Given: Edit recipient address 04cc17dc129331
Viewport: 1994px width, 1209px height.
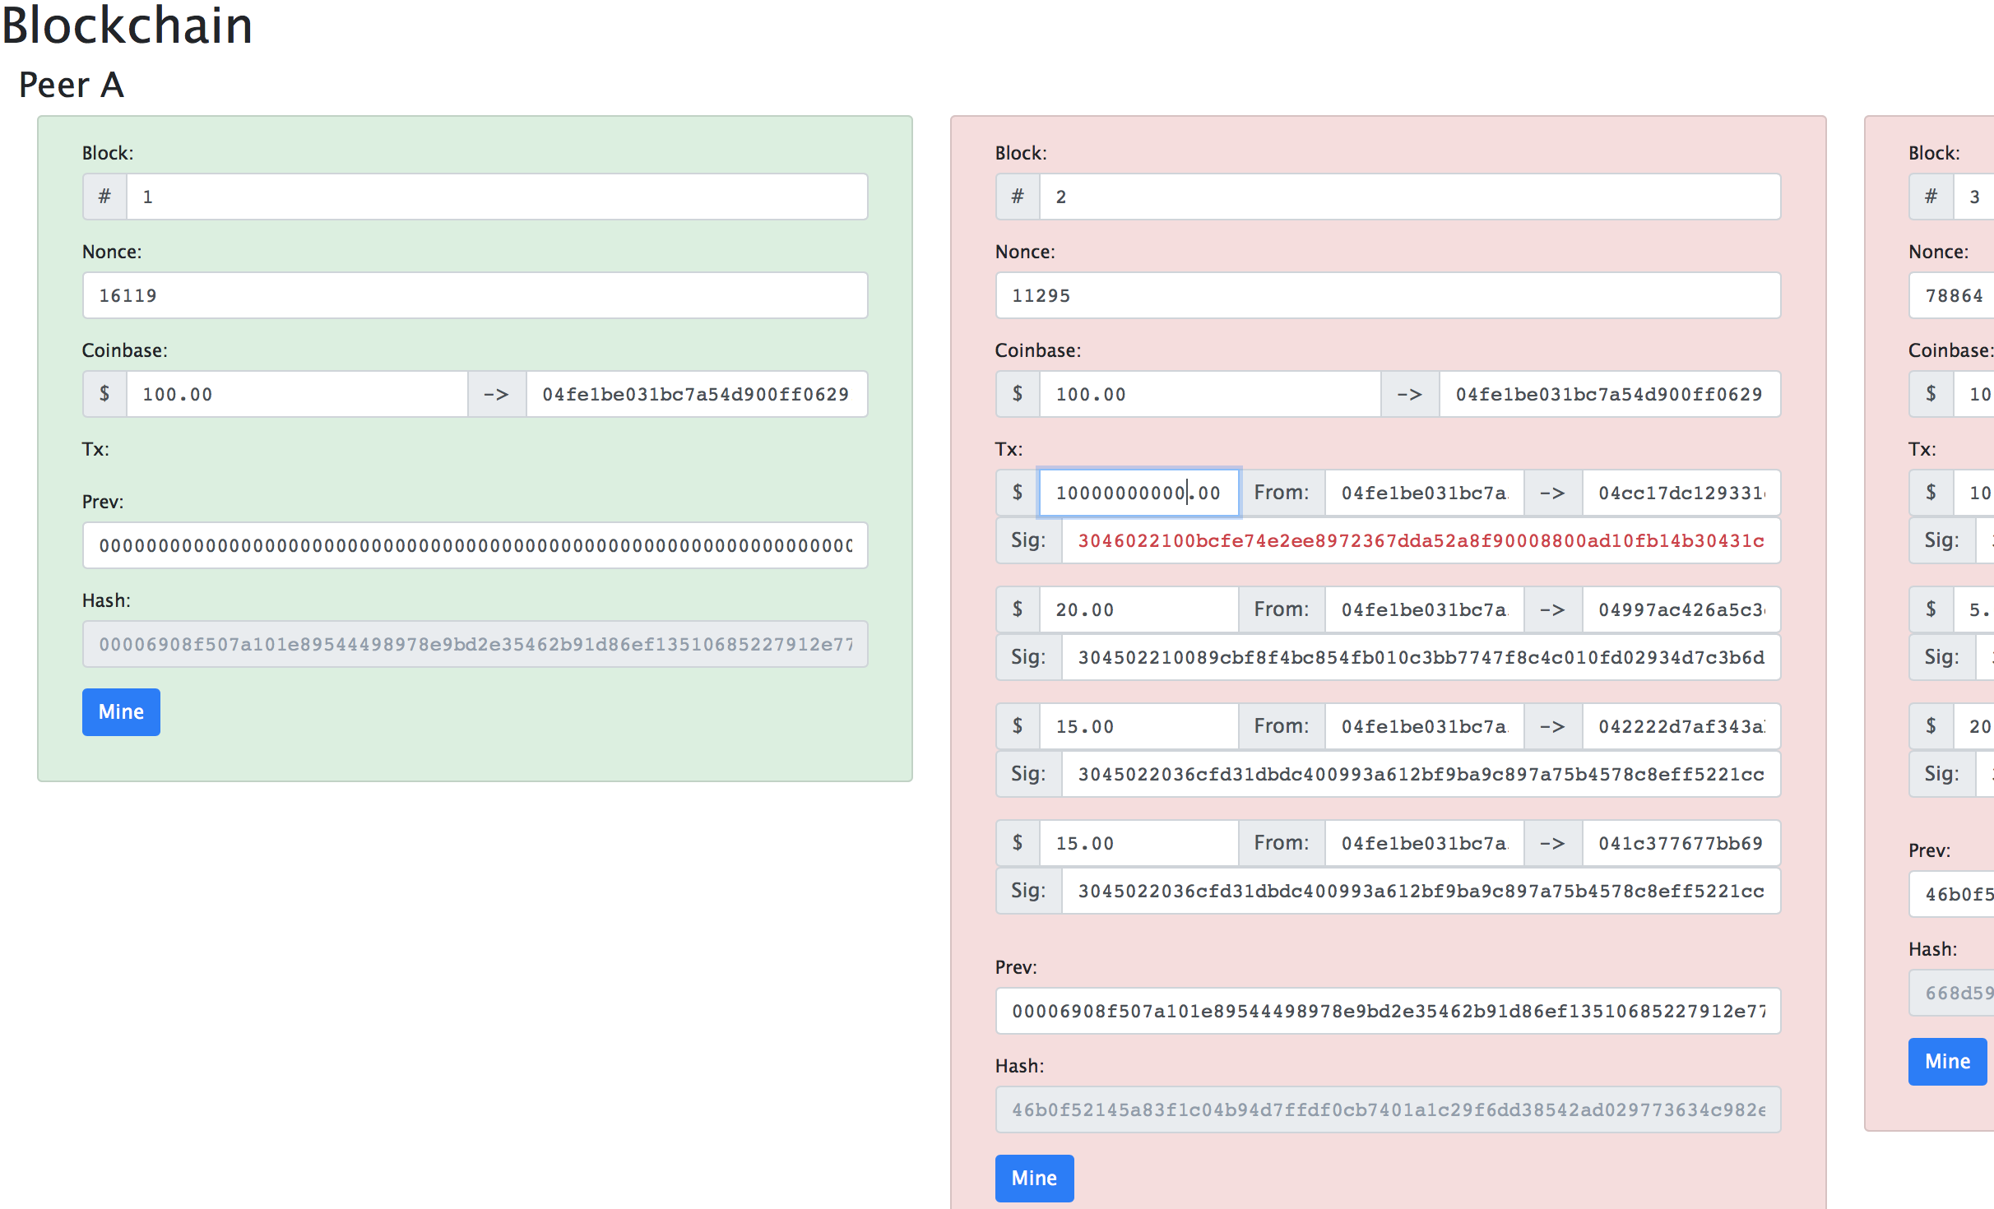Looking at the screenshot, I should tap(1681, 493).
